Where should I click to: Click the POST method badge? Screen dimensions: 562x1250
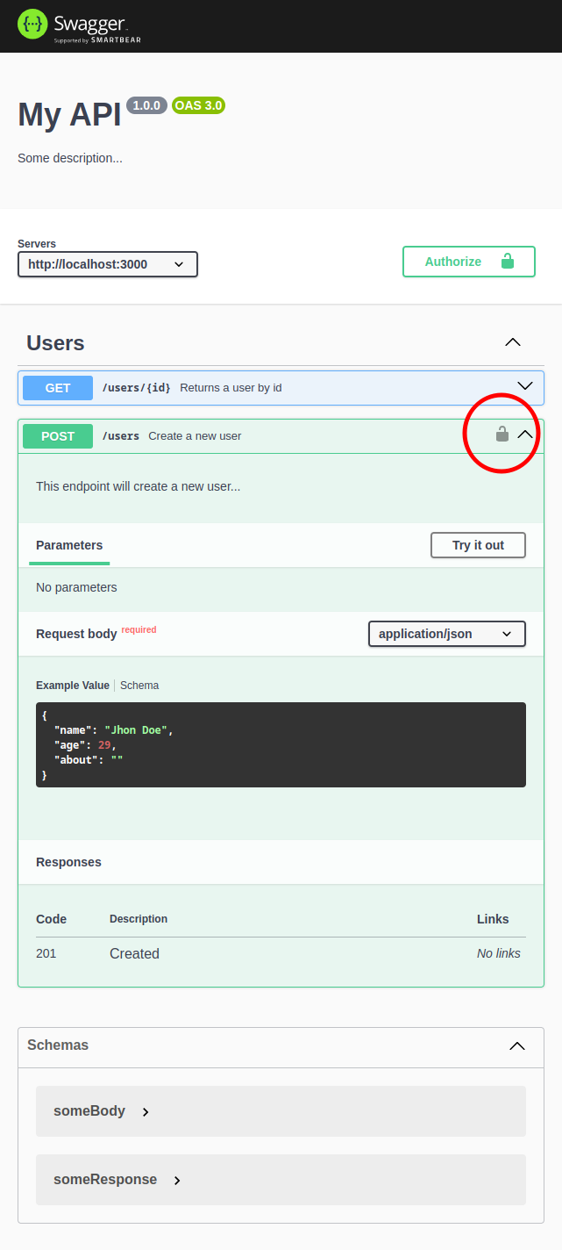[58, 436]
